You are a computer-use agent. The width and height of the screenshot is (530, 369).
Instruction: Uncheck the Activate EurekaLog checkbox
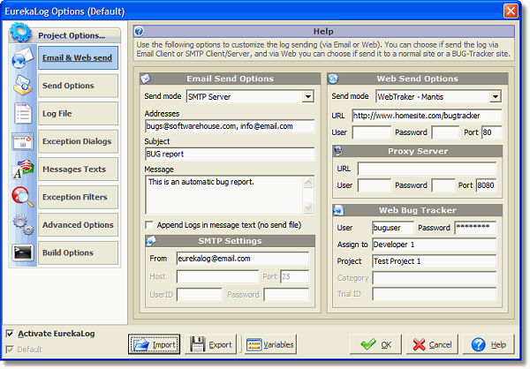pyautogui.click(x=10, y=334)
